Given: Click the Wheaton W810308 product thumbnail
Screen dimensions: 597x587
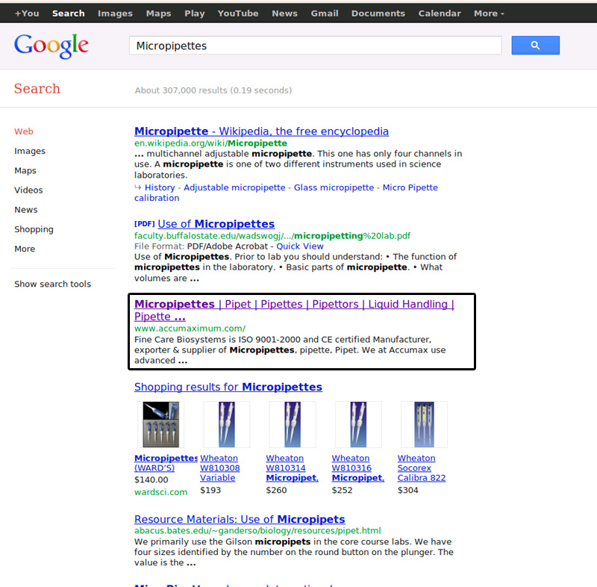Looking at the screenshot, I should [227, 424].
